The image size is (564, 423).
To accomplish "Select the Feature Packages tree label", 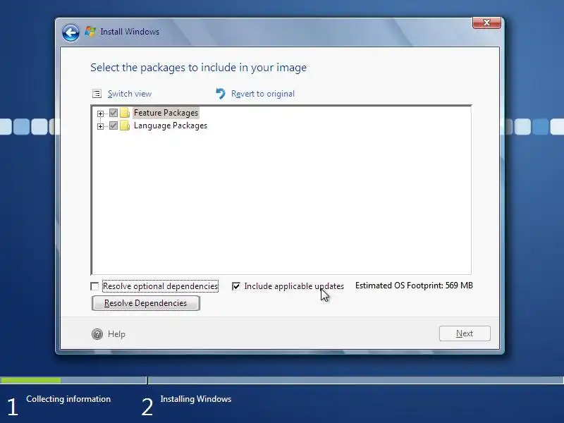I will 166,113.
